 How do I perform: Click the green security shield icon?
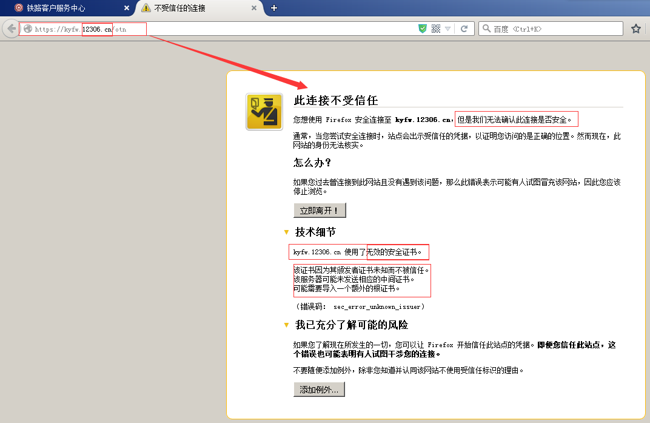tap(421, 28)
